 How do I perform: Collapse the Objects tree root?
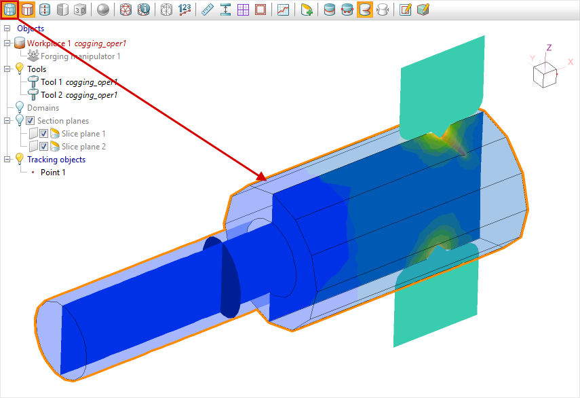(7, 29)
